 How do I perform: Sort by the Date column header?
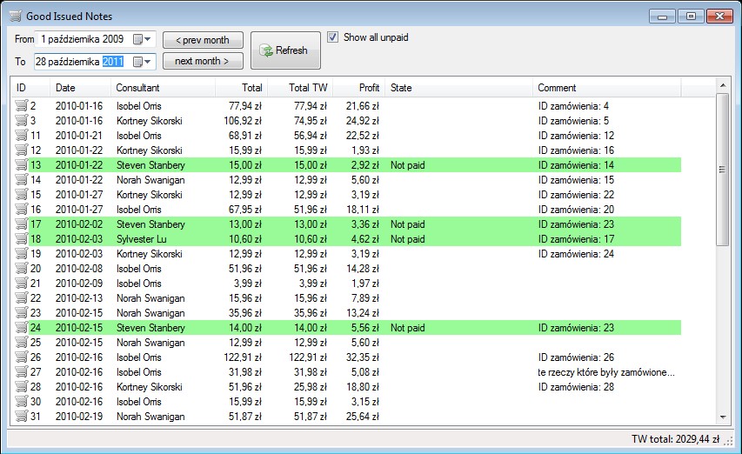80,88
